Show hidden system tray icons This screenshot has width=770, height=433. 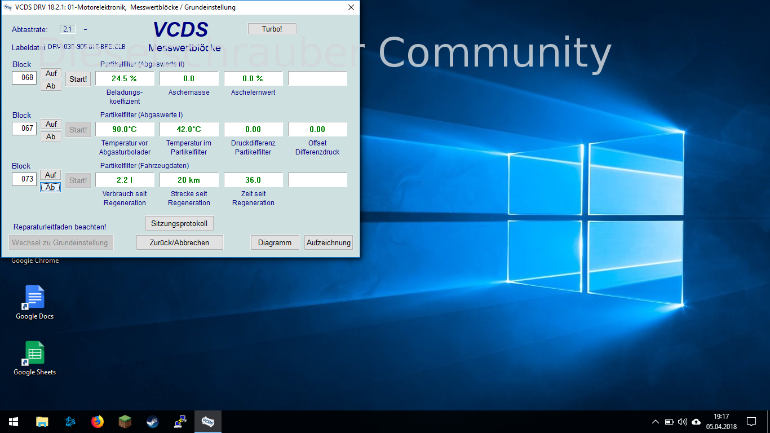(655, 422)
